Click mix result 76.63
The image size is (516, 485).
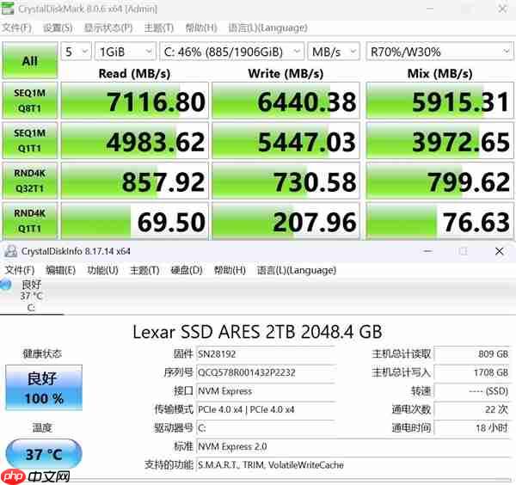pyautogui.click(x=439, y=221)
